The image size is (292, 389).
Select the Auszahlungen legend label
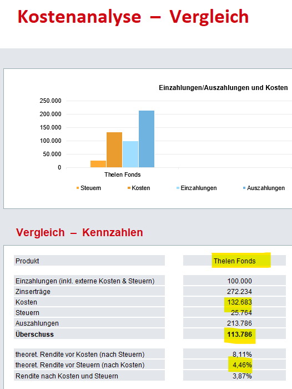tap(266, 188)
